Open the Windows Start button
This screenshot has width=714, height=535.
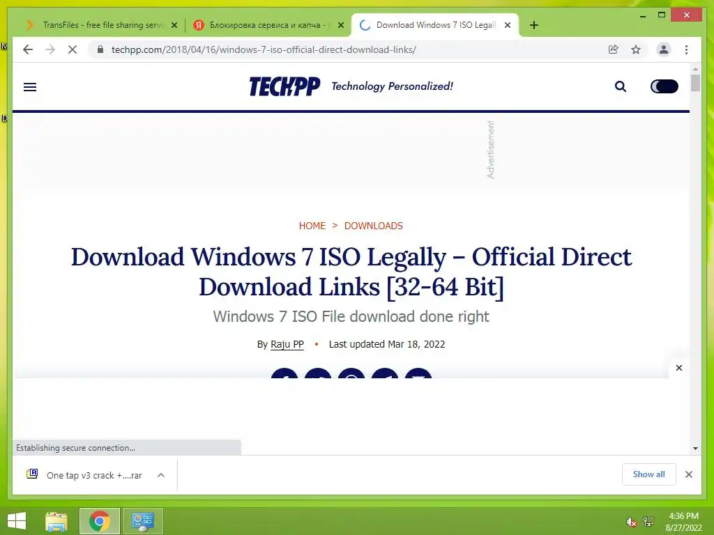coord(17,521)
